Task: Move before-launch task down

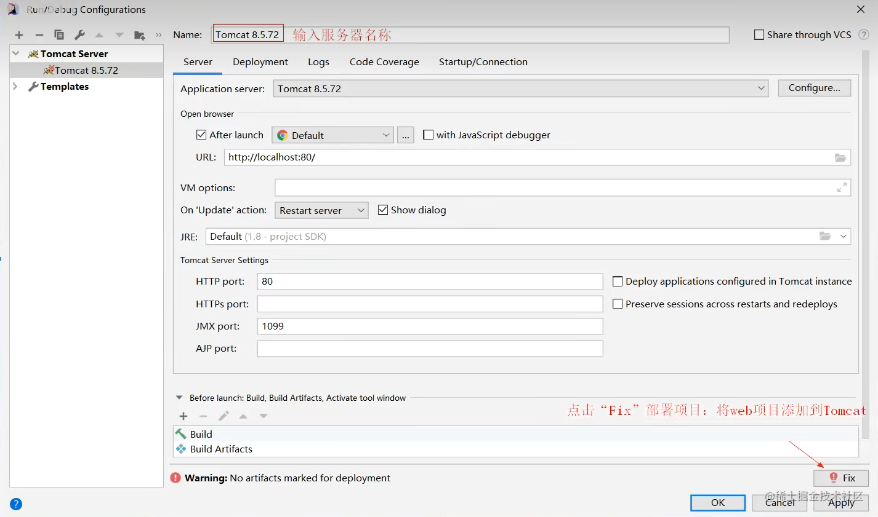Action: pyautogui.click(x=264, y=416)
